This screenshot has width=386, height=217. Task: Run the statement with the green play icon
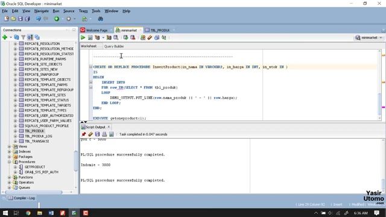[83, 37]
